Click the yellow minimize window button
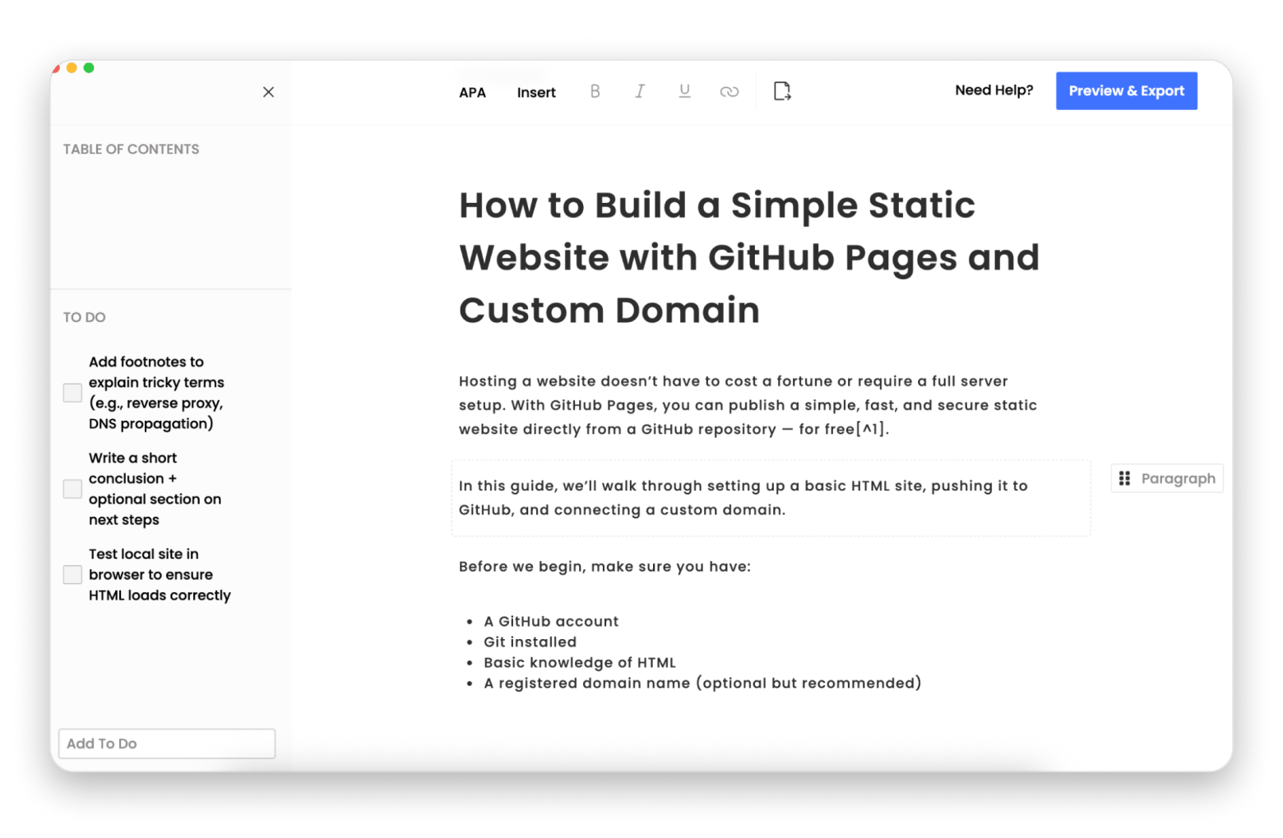 pyautogui.click(x=72, y=68)
